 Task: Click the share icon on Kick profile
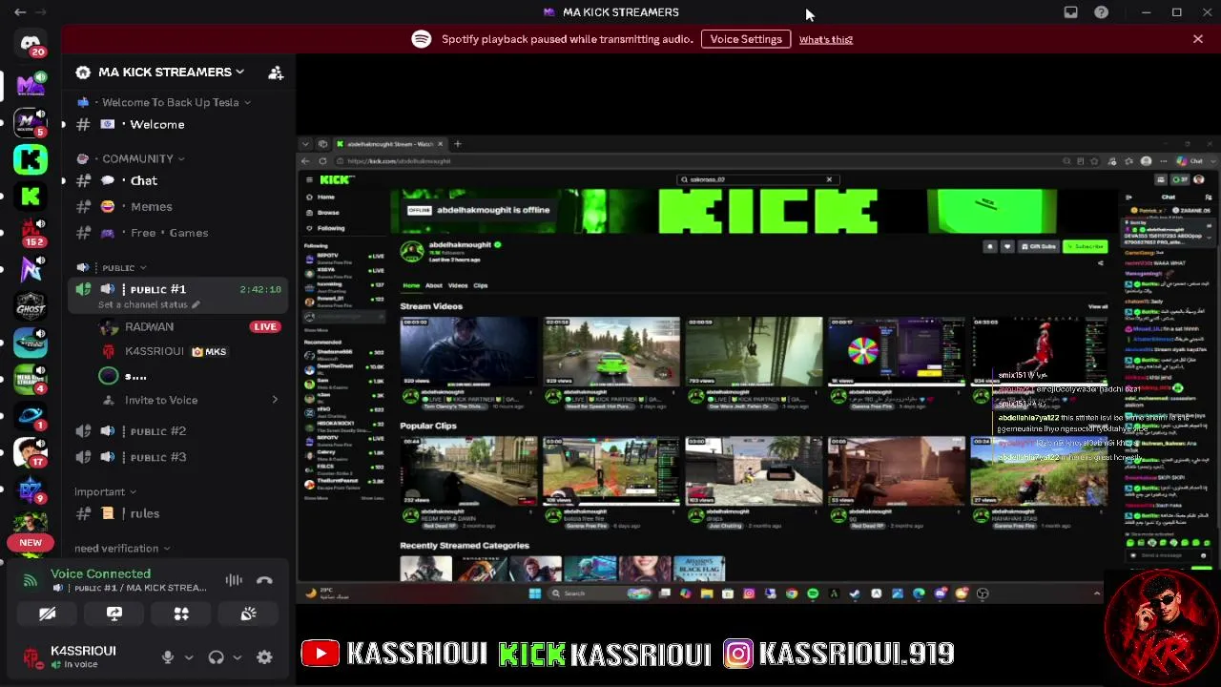pos(1101,263)
